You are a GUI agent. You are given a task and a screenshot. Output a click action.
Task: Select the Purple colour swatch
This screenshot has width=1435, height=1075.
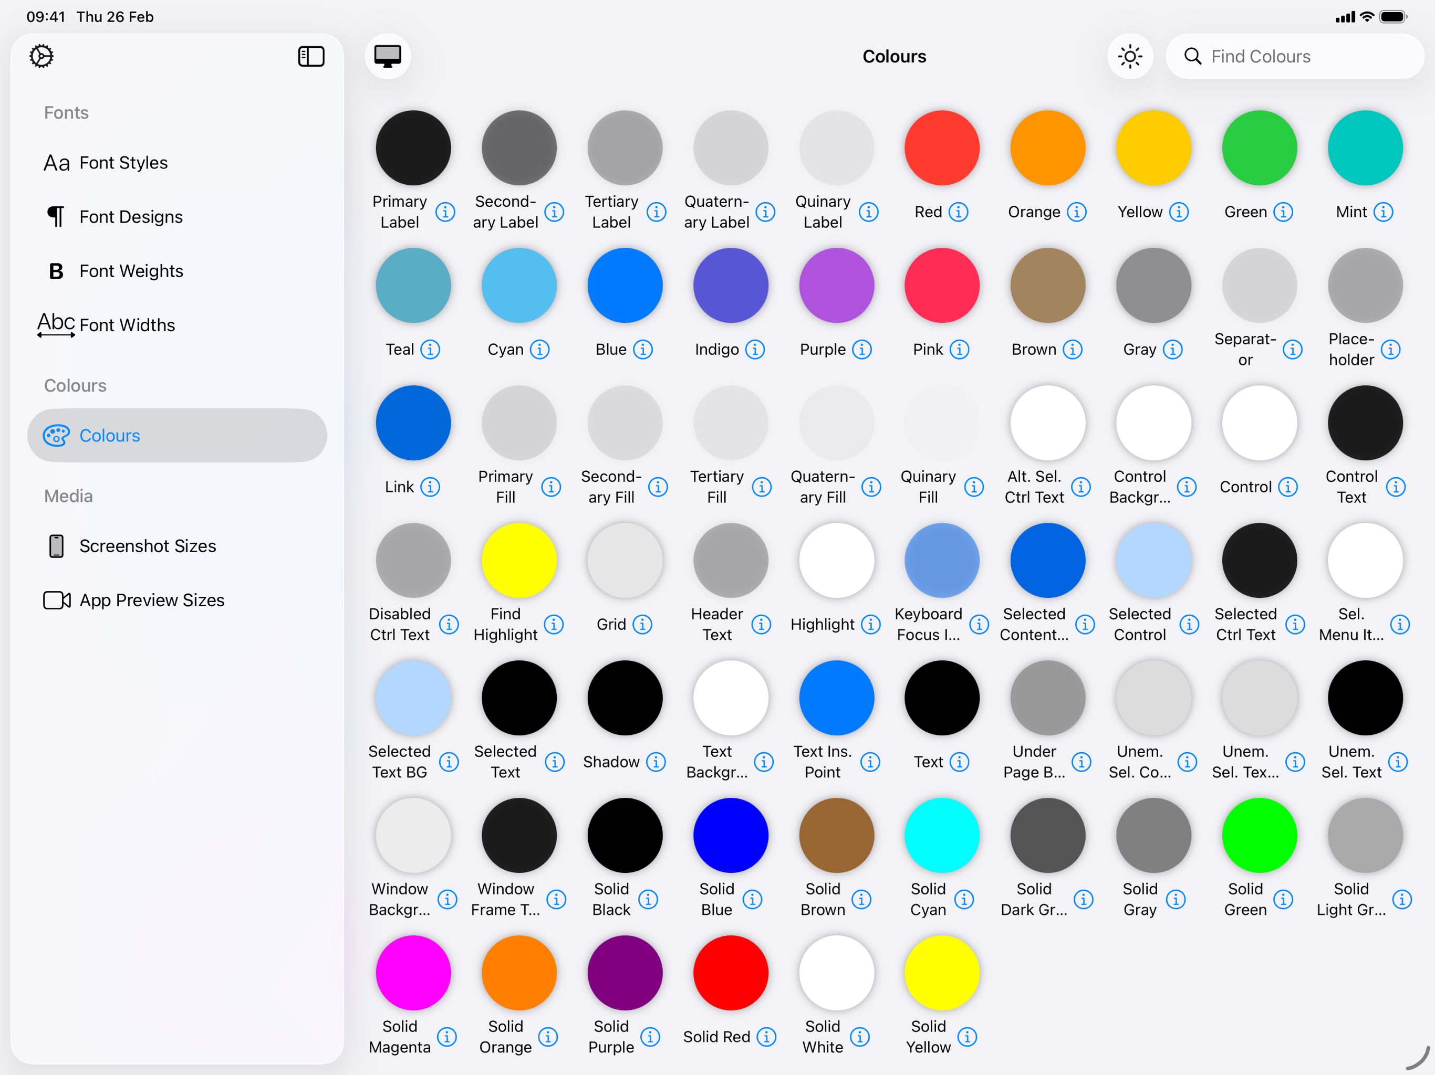(836, 285)
